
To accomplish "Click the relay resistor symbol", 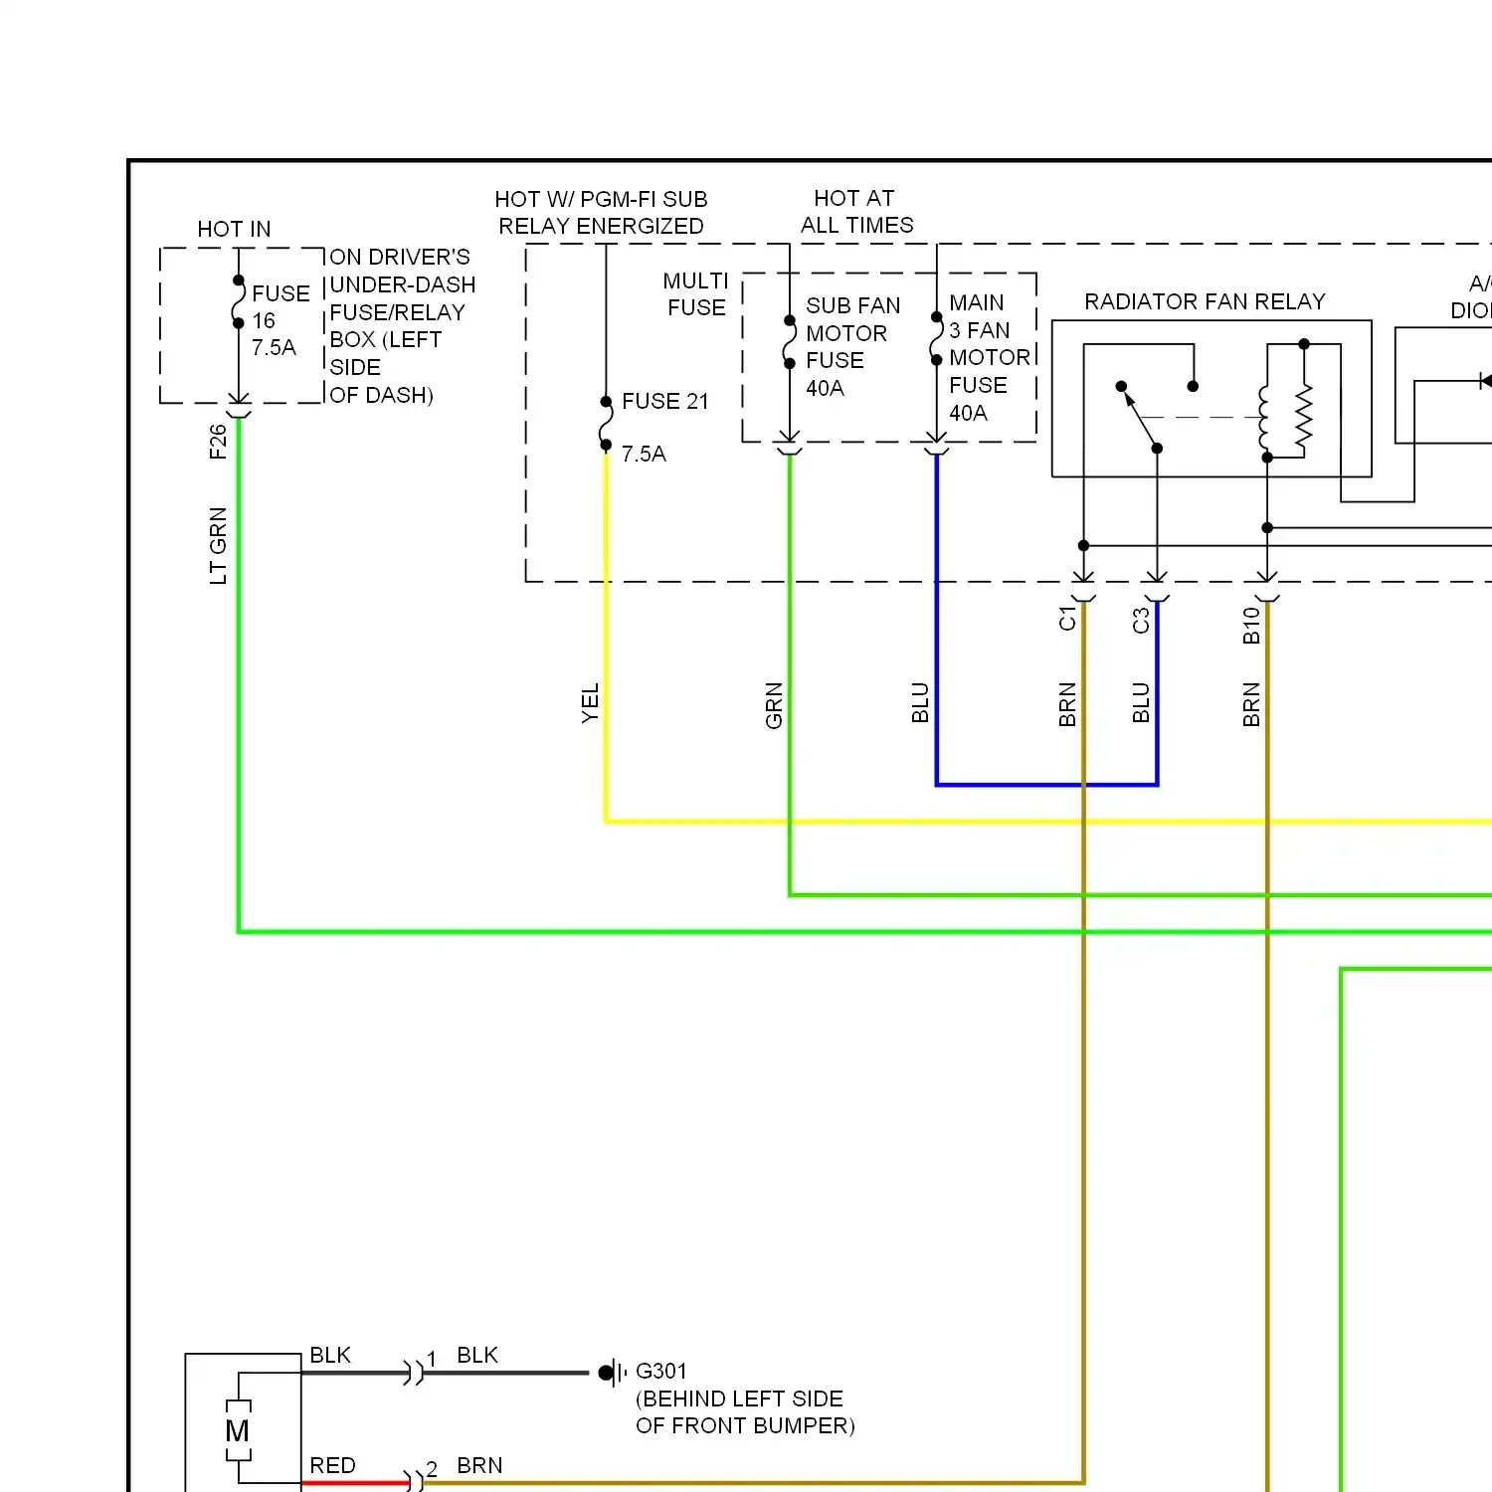I will [x=1303, y=415].
